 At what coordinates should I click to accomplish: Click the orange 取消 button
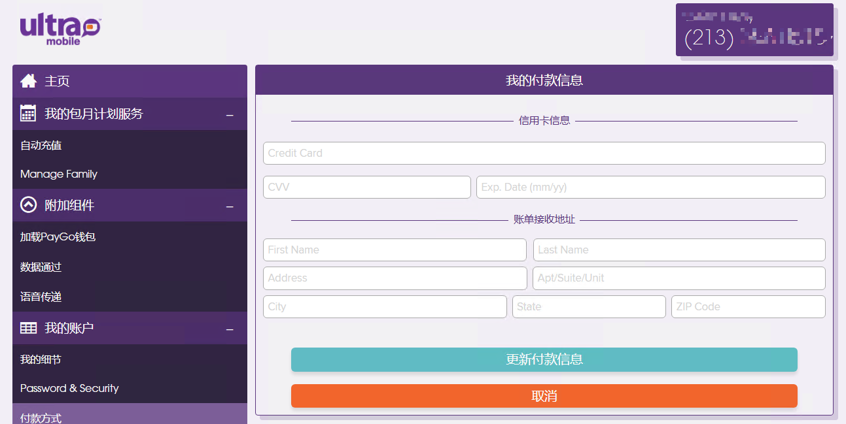click(x=544, y=396)
